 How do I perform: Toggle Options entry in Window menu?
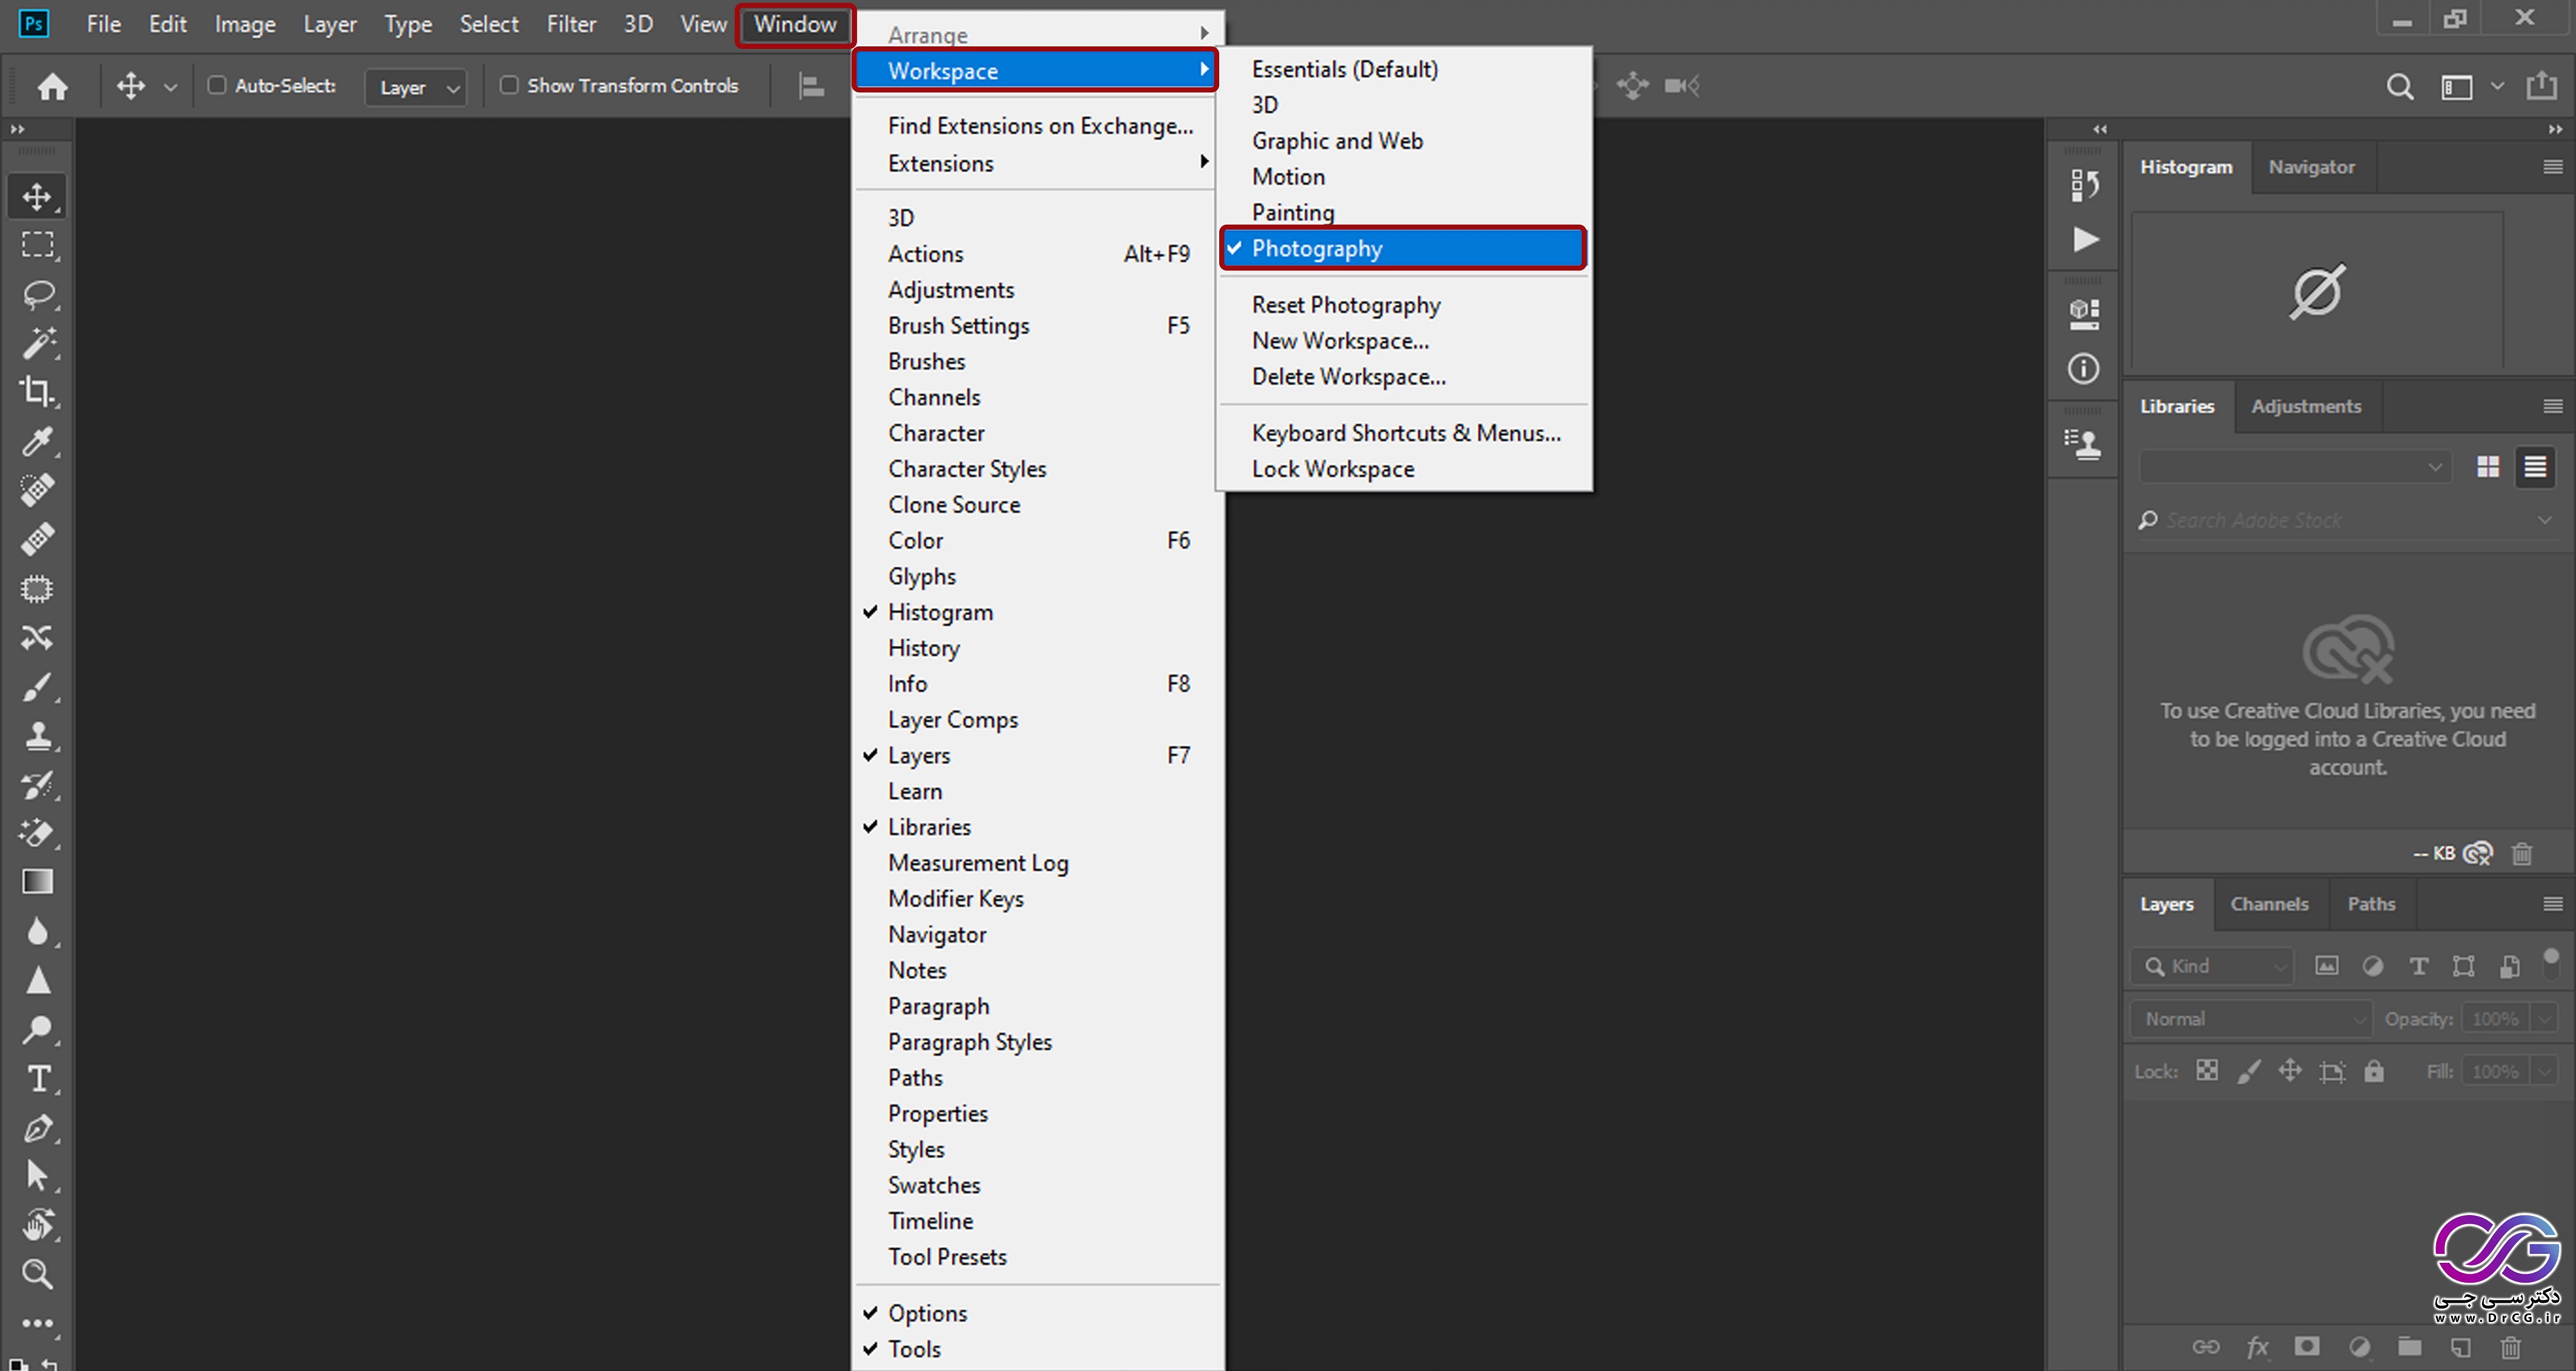(x=1037, y=1313)
